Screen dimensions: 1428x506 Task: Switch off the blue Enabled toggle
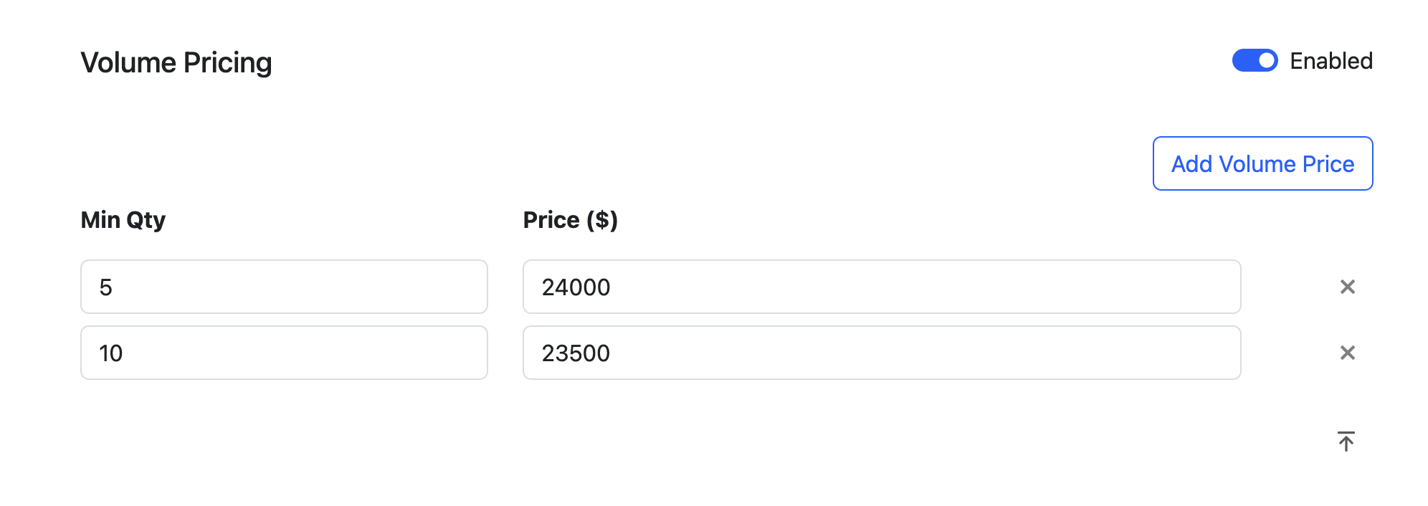1255,61
